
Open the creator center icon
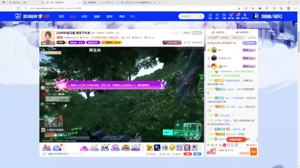click(x=245, y=16)
